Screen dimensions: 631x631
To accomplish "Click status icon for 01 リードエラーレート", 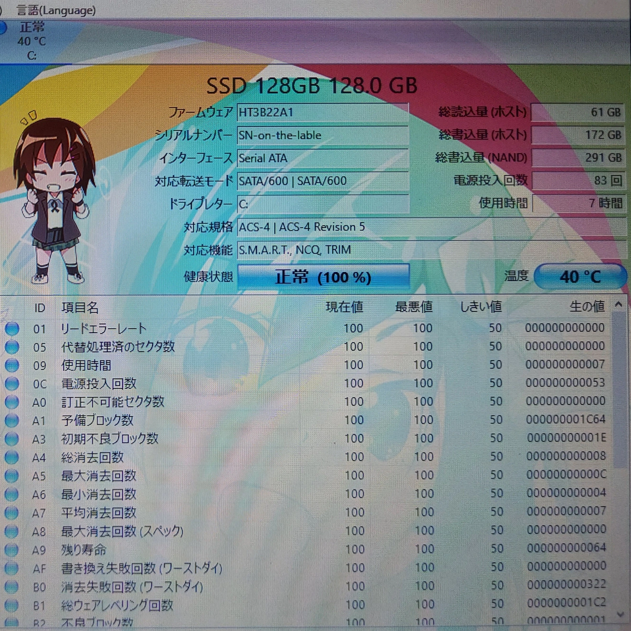I will click(12, 329).
